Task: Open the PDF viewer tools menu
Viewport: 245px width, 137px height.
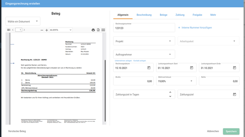Action: coord(103,30)
